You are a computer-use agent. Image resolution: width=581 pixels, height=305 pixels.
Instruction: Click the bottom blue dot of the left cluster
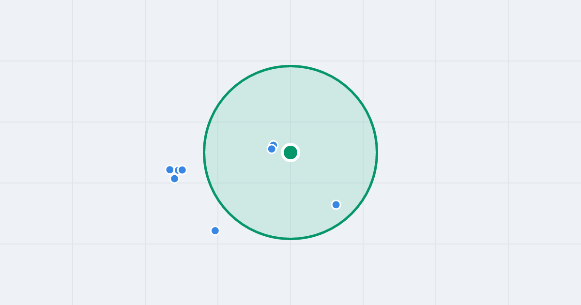click(x=175, y=179)
